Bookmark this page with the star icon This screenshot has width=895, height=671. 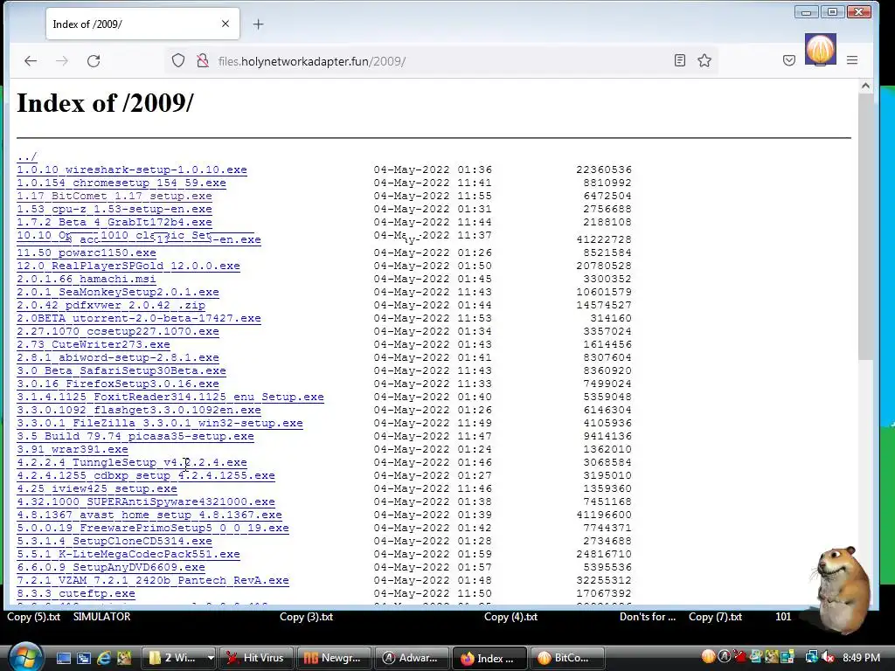pos(704,60)
